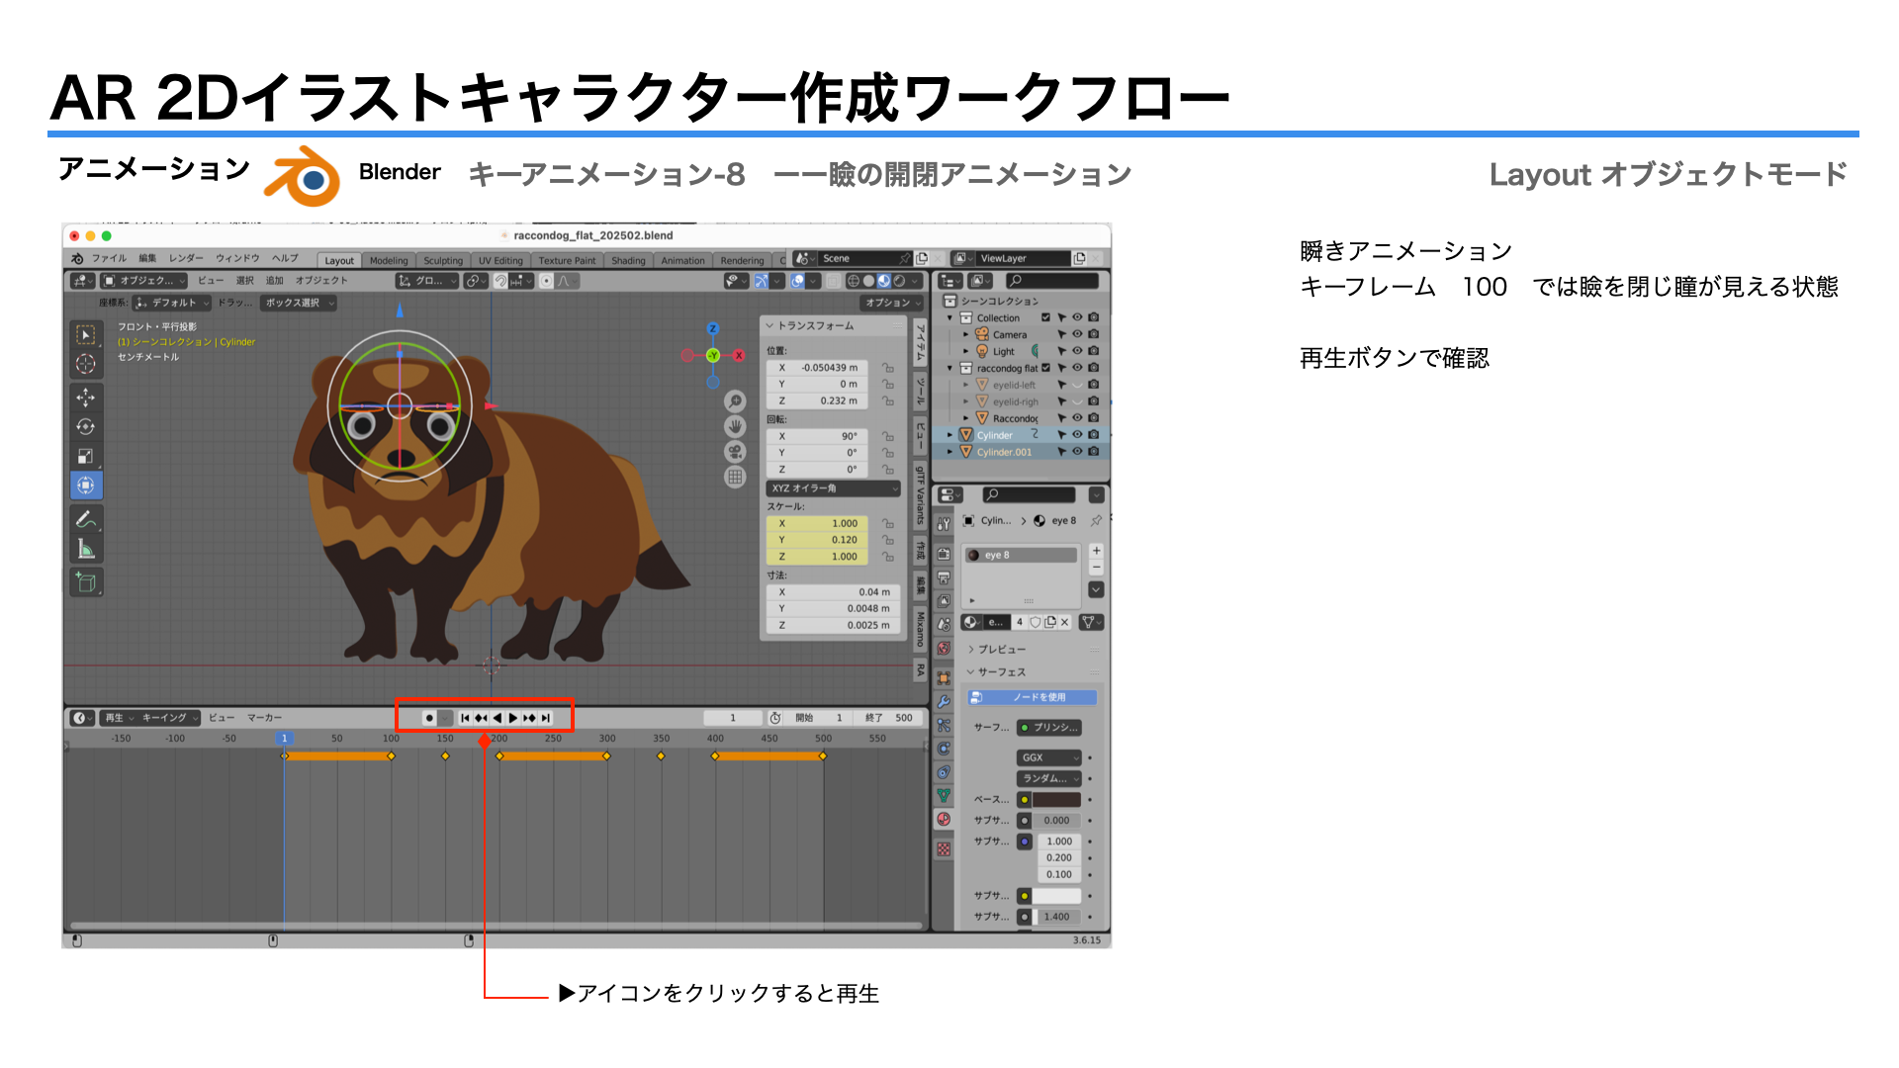Open the GGX distribution dropdown
The height and width of the screenshot is (1068, 1899).
point(1048,757)
